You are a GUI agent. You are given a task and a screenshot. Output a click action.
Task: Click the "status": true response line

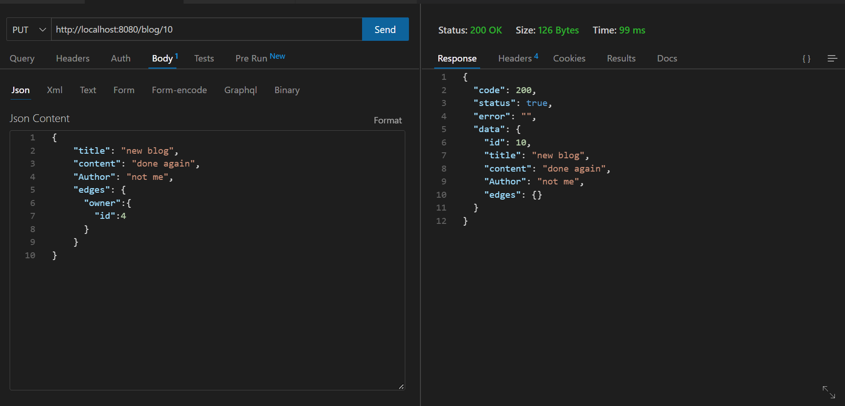513,103
